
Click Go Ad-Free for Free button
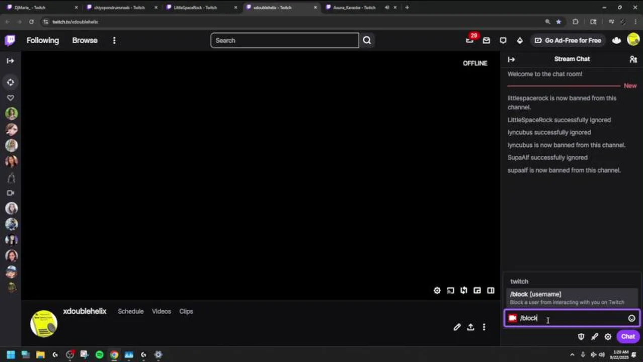568,40
